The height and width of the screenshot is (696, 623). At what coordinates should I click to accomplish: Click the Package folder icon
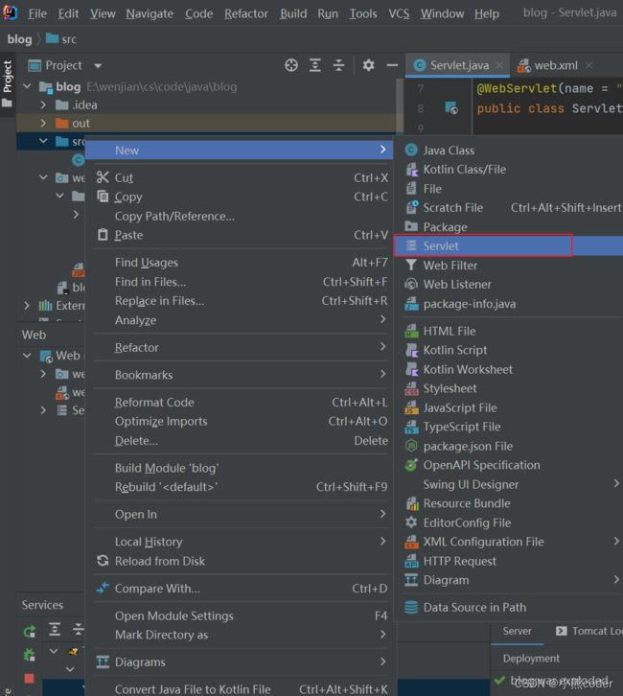[x=411, y=226]
